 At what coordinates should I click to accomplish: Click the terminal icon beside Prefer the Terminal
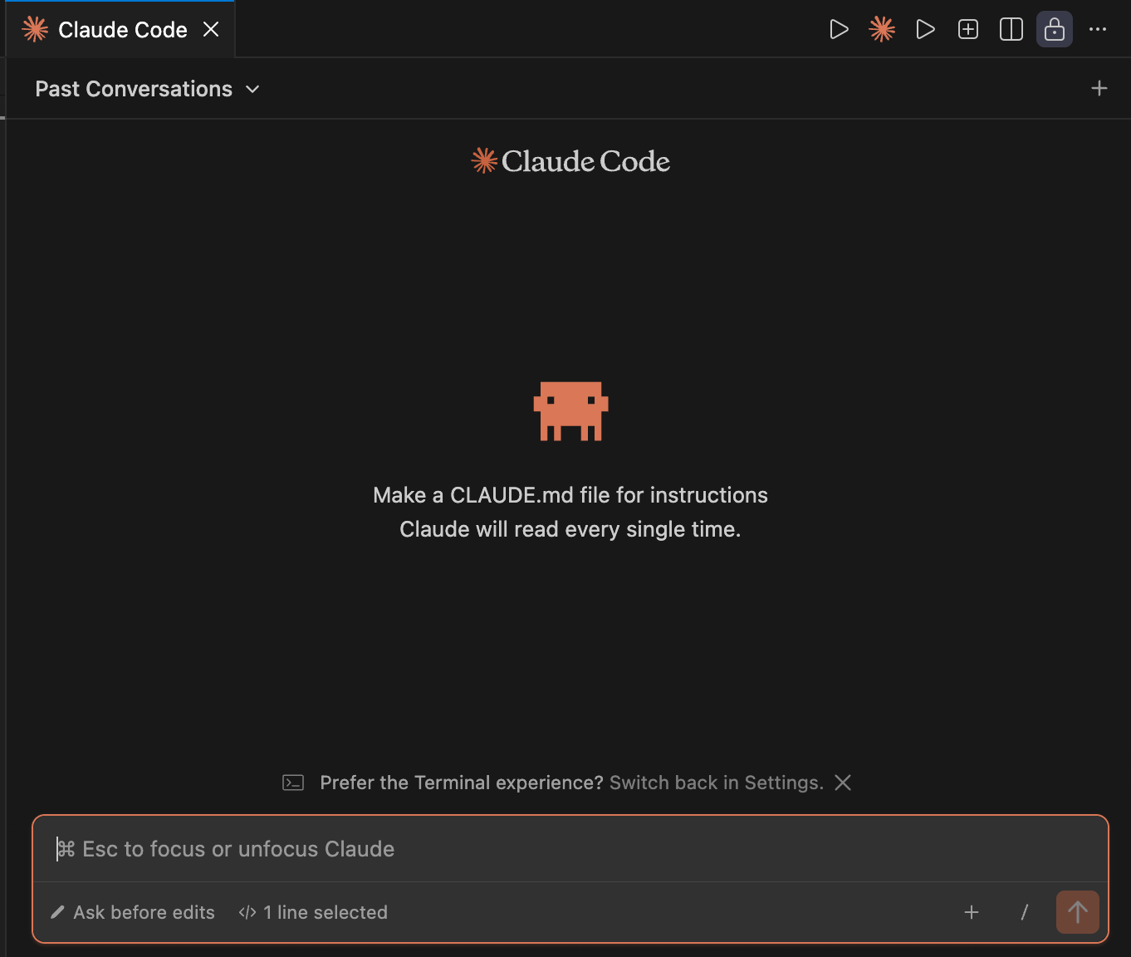[293, 783]
